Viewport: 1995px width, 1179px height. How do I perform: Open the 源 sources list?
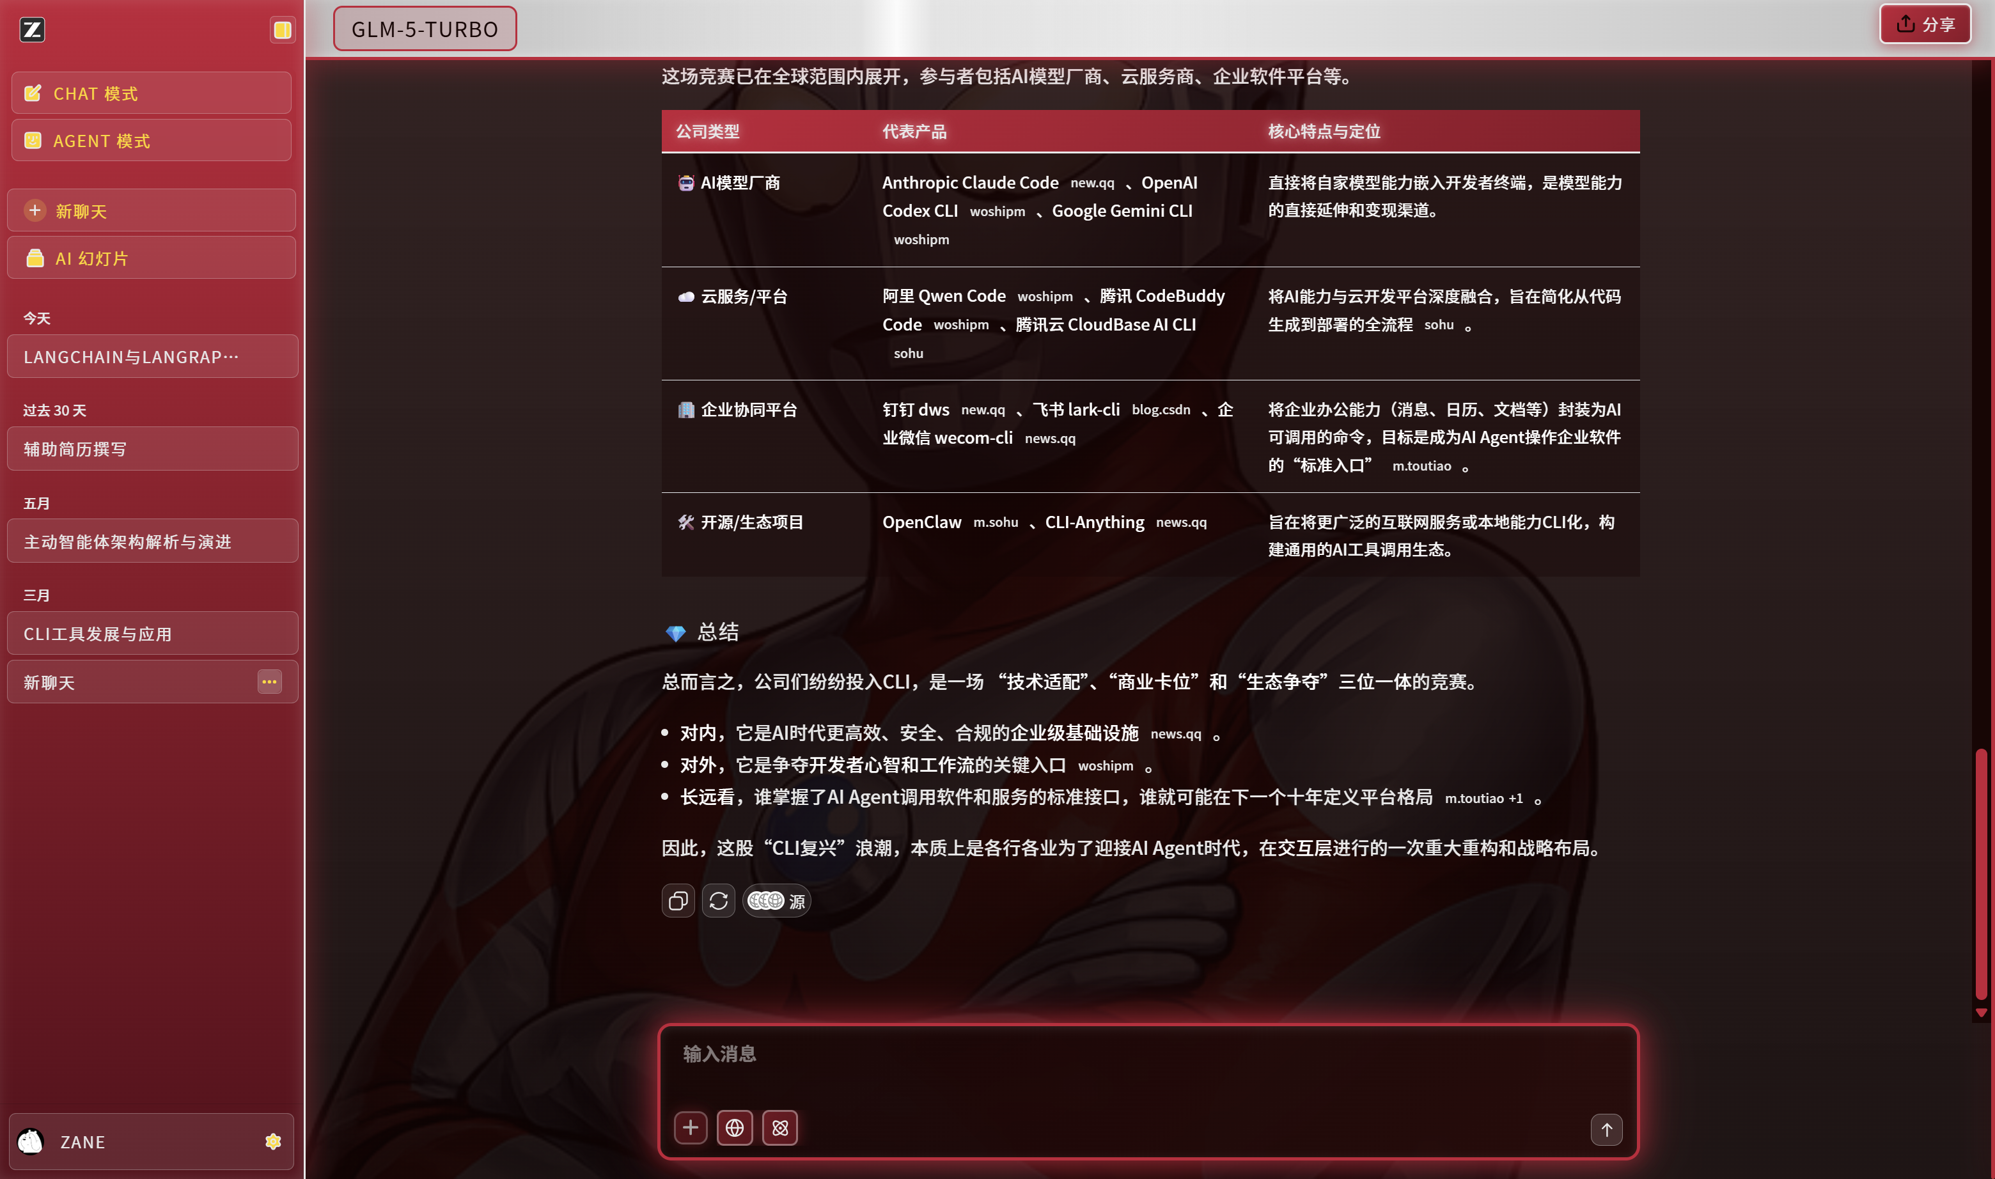[x=776, y=901]
